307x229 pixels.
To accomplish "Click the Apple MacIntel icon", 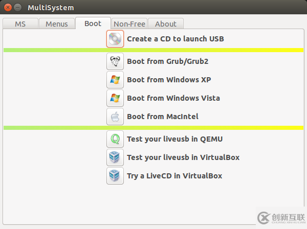I will pos(115,117).
